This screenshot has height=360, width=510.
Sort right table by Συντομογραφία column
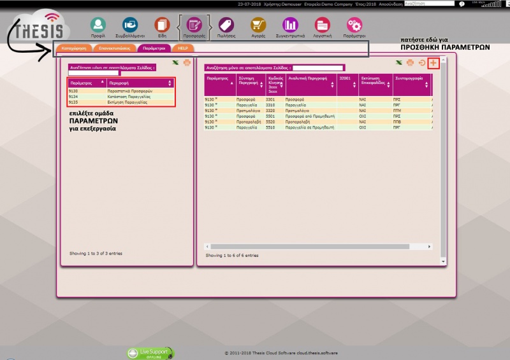tap(412, 79)
